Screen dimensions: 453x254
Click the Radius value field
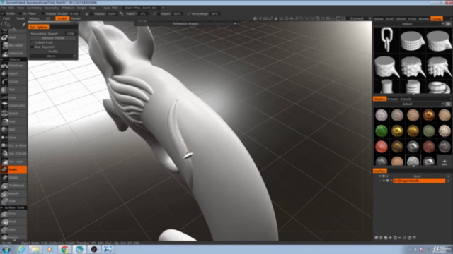coord(112,13)
